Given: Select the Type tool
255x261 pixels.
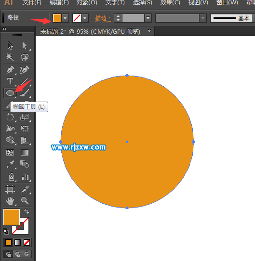Looking at the screenshot, I should [x=10, y=81].
